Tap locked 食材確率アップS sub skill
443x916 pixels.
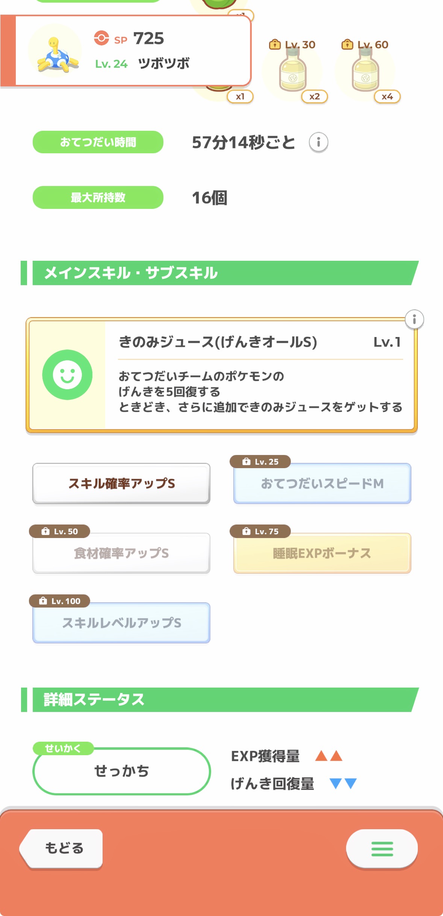[121, 553]
